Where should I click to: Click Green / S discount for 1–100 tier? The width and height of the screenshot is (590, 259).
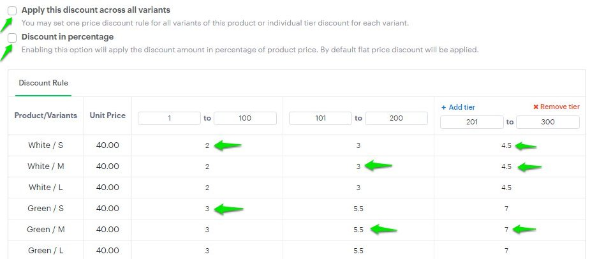(x=207, y=209)
